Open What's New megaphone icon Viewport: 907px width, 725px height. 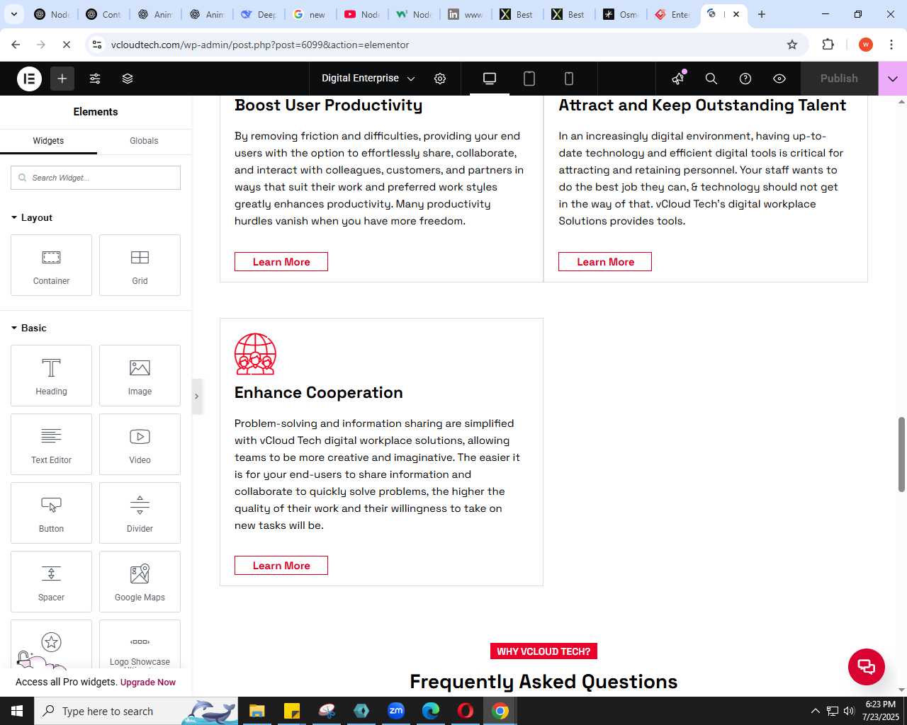pos(678,79)
